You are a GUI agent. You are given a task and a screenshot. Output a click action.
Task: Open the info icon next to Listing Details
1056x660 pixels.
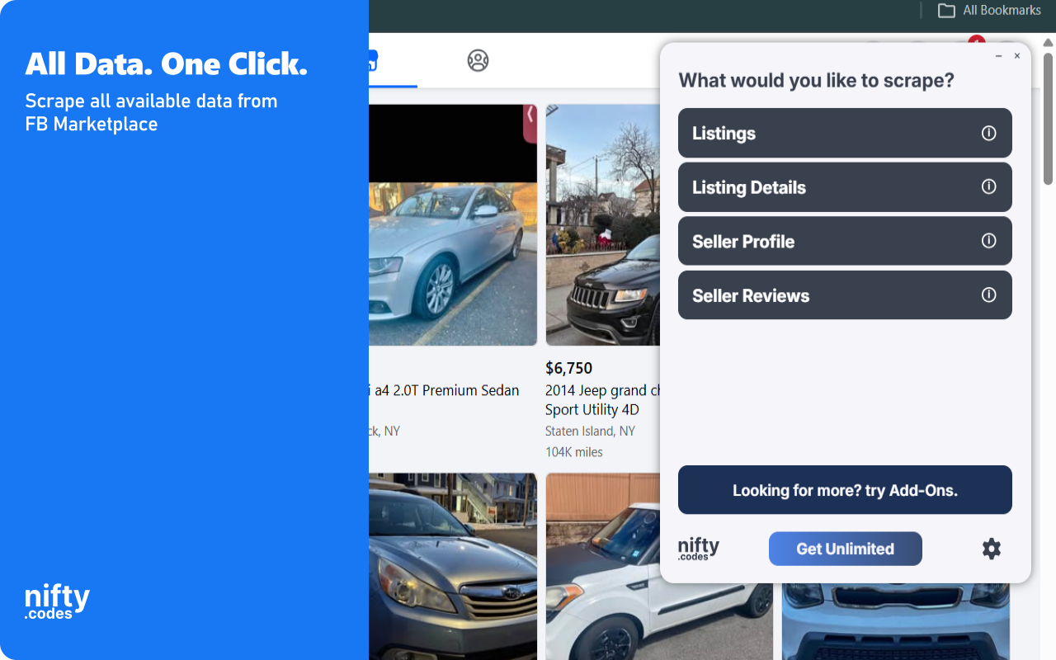coord(988,186)
